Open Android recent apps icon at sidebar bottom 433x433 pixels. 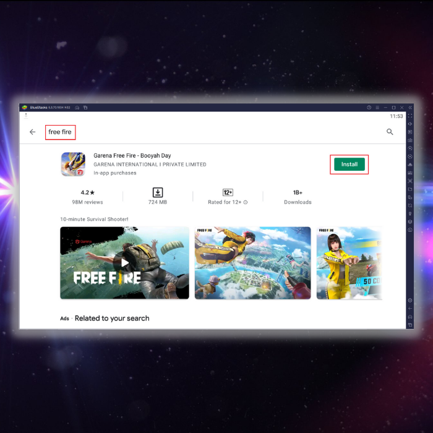pos(410,325)
